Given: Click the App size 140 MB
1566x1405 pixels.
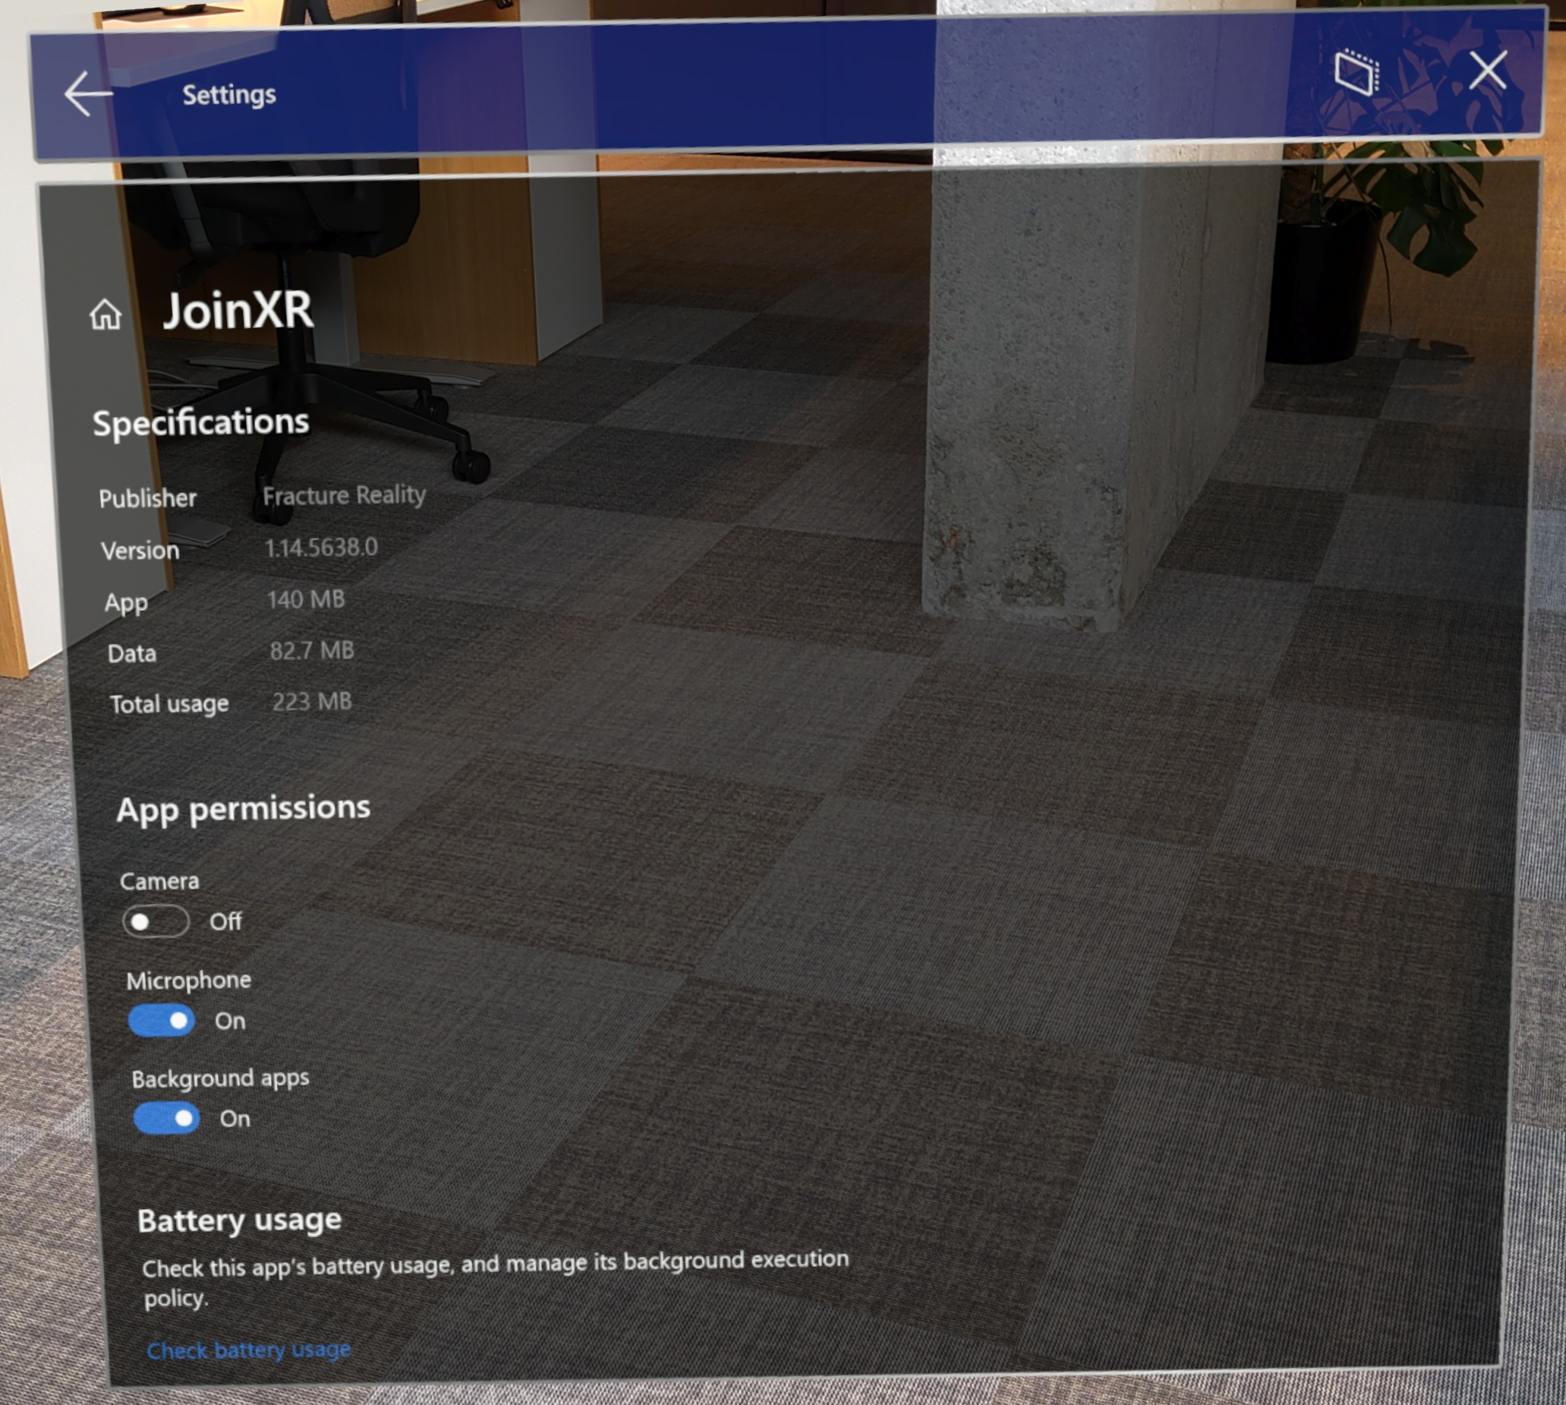Looking at the screenshot, I should click(305, 599).
